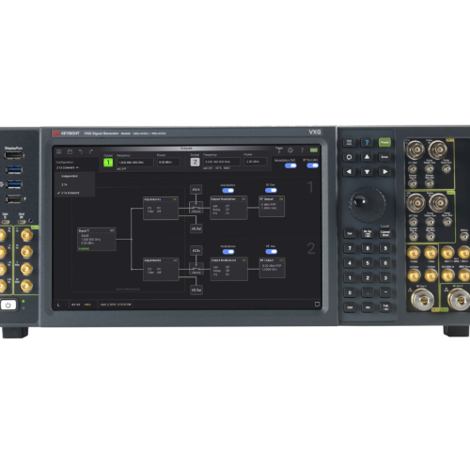Image resolution: width=470 pixels, height=470 pixels.
Task: Push the down arrow hardware key
Action: (x=367, y=172)
